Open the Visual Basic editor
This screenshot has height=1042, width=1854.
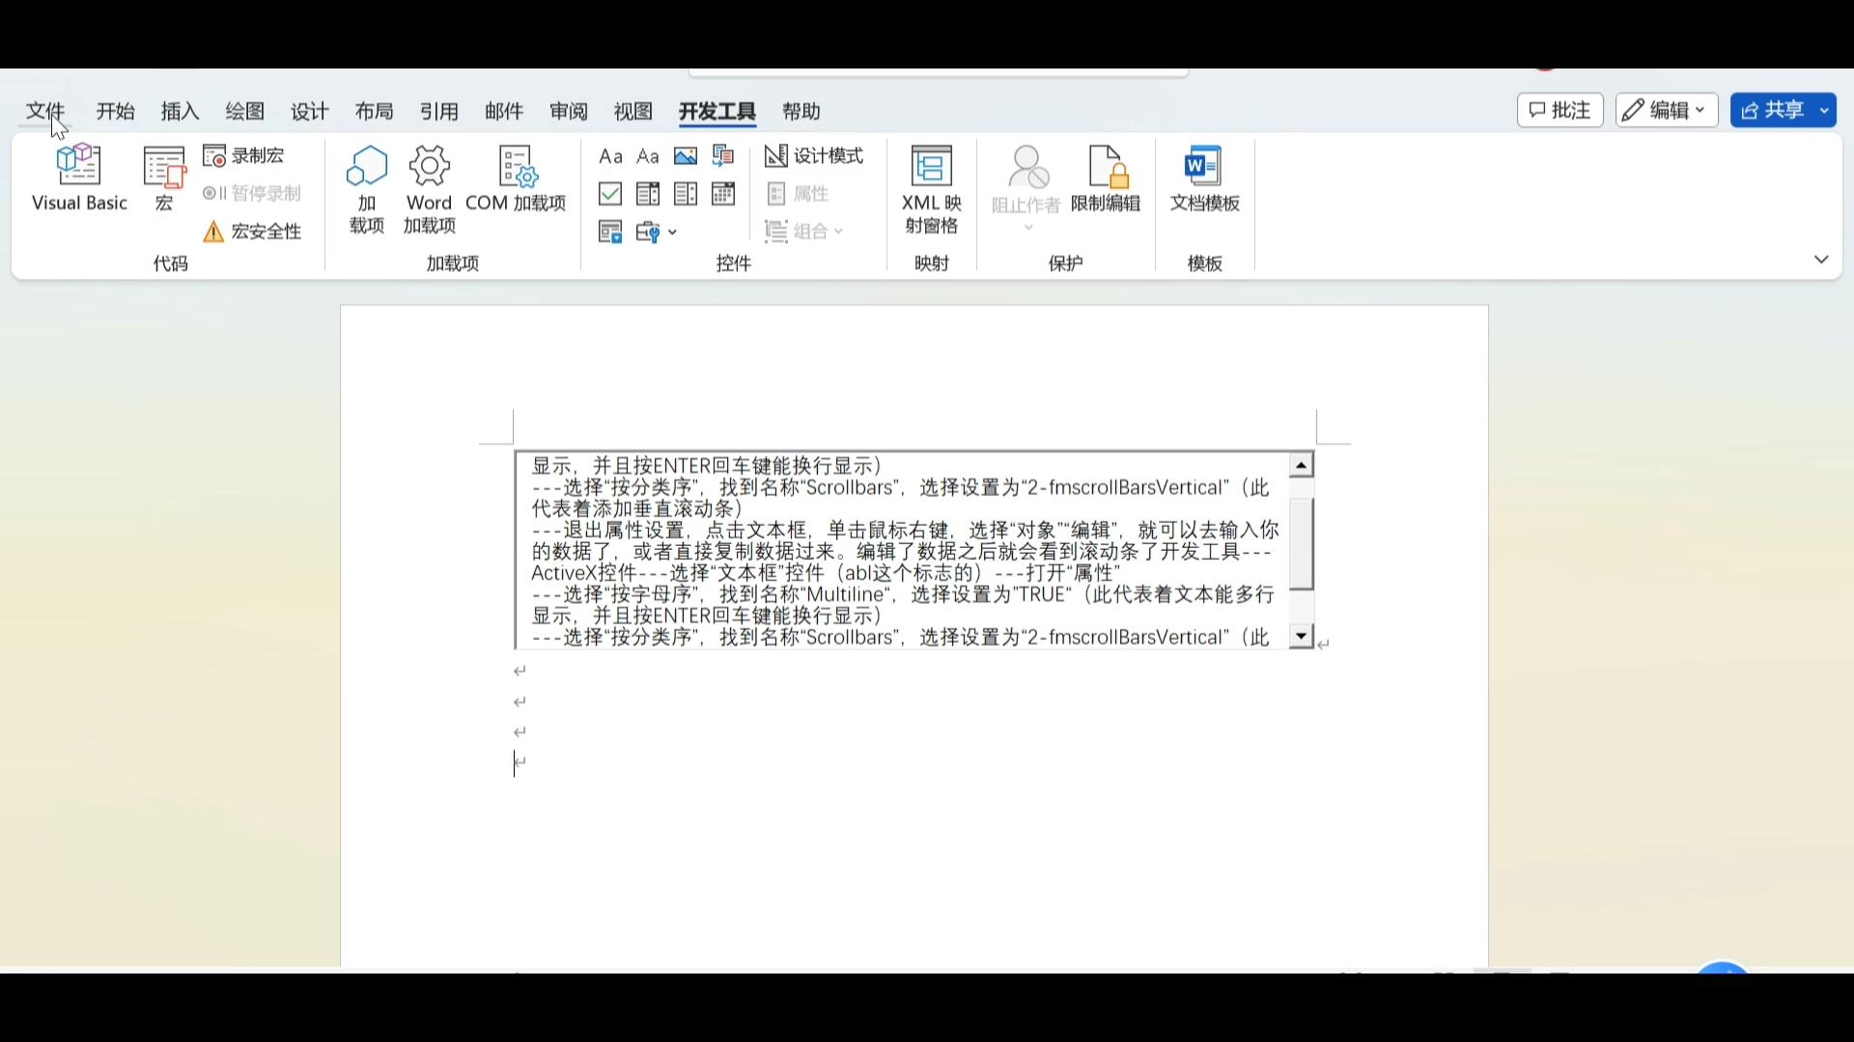tap(79, 179)
